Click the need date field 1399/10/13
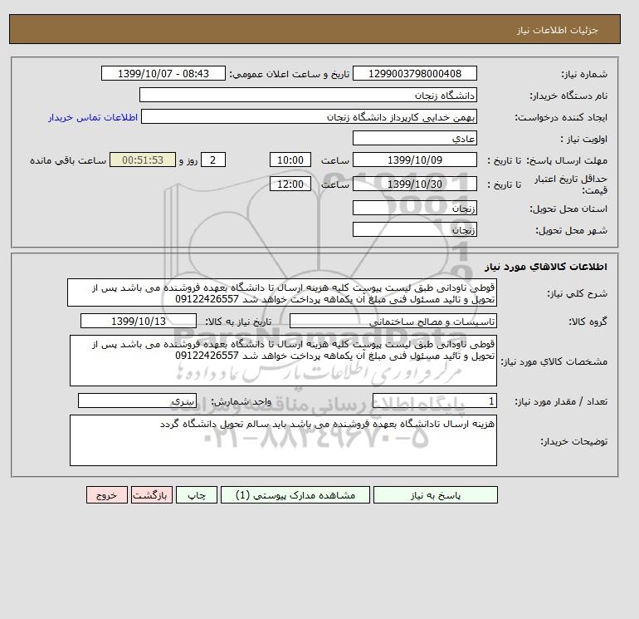Screen dimensions: 639x619 point(138,321)
